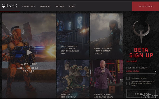159x99 pixels.
Task: Open the Bethesda Is Heading To PAX post
Action: [x=73, y=79]
